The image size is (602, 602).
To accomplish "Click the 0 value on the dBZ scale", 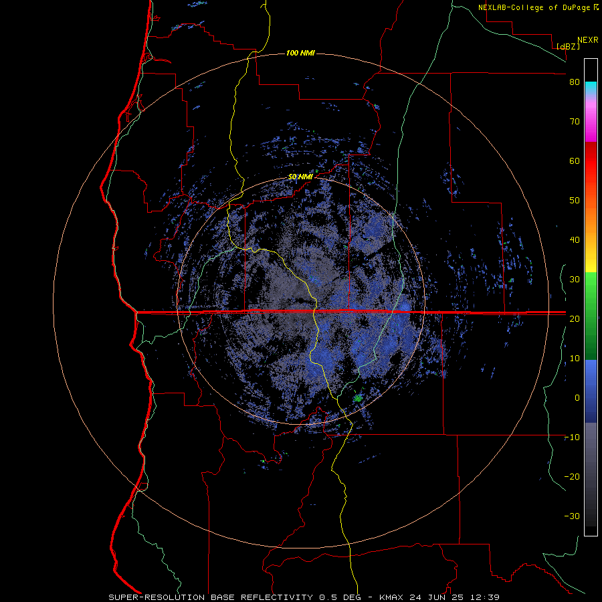I will click(x=577, y=398).
